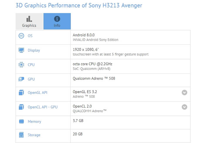Click the CPU chip icon
Screen dimensions: 205x143
21,65
